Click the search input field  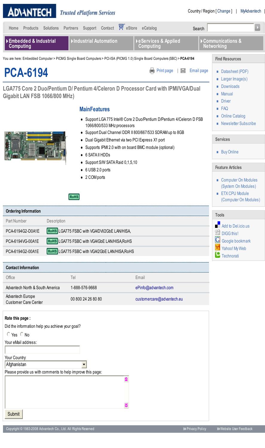coord(231,28)
